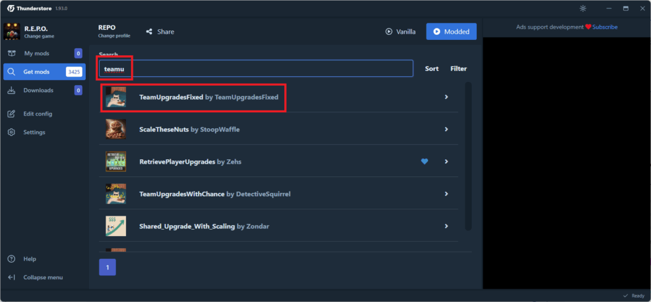651x302 pixels.
Task: Click Change profile under REPO
Action: click(x=114, y=36)
